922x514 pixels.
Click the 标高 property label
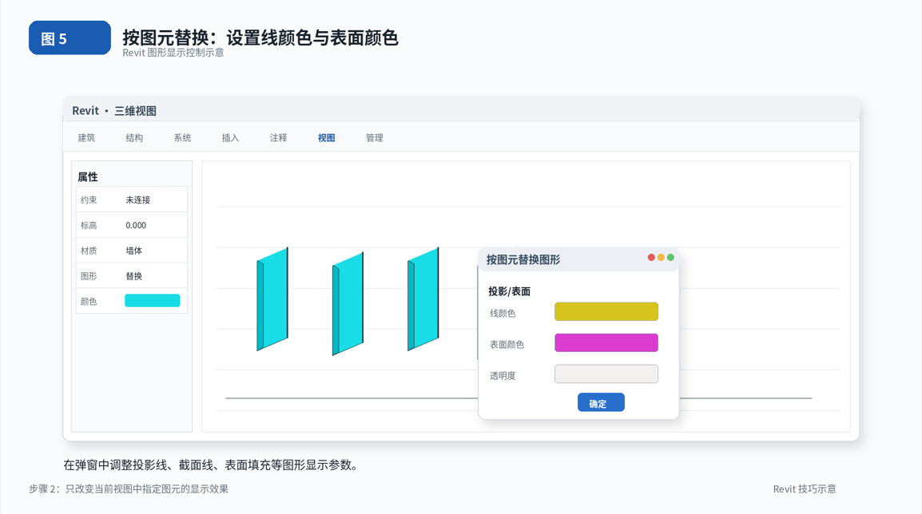(x=89, y=225)
